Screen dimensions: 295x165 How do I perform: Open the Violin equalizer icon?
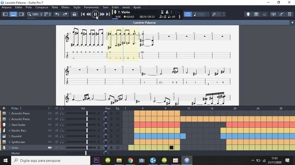click(x=118, y=148)
